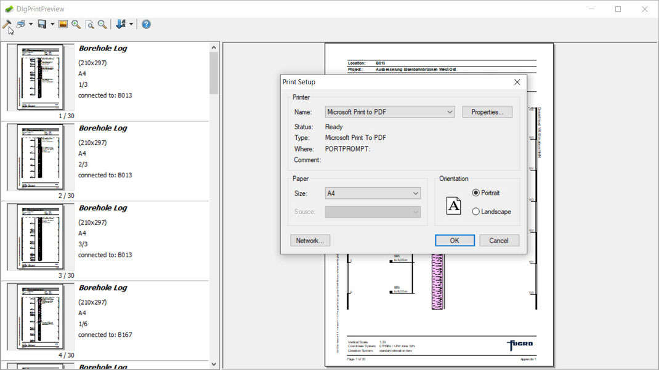Select the Portrait orientation radio button
This screenshot has width=659, height=370.
[475, 193]
